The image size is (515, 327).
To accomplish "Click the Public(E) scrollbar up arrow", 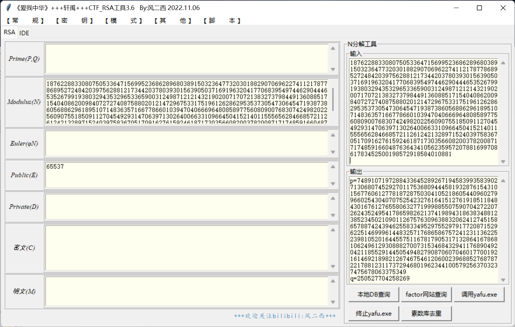I will (333, 167).
